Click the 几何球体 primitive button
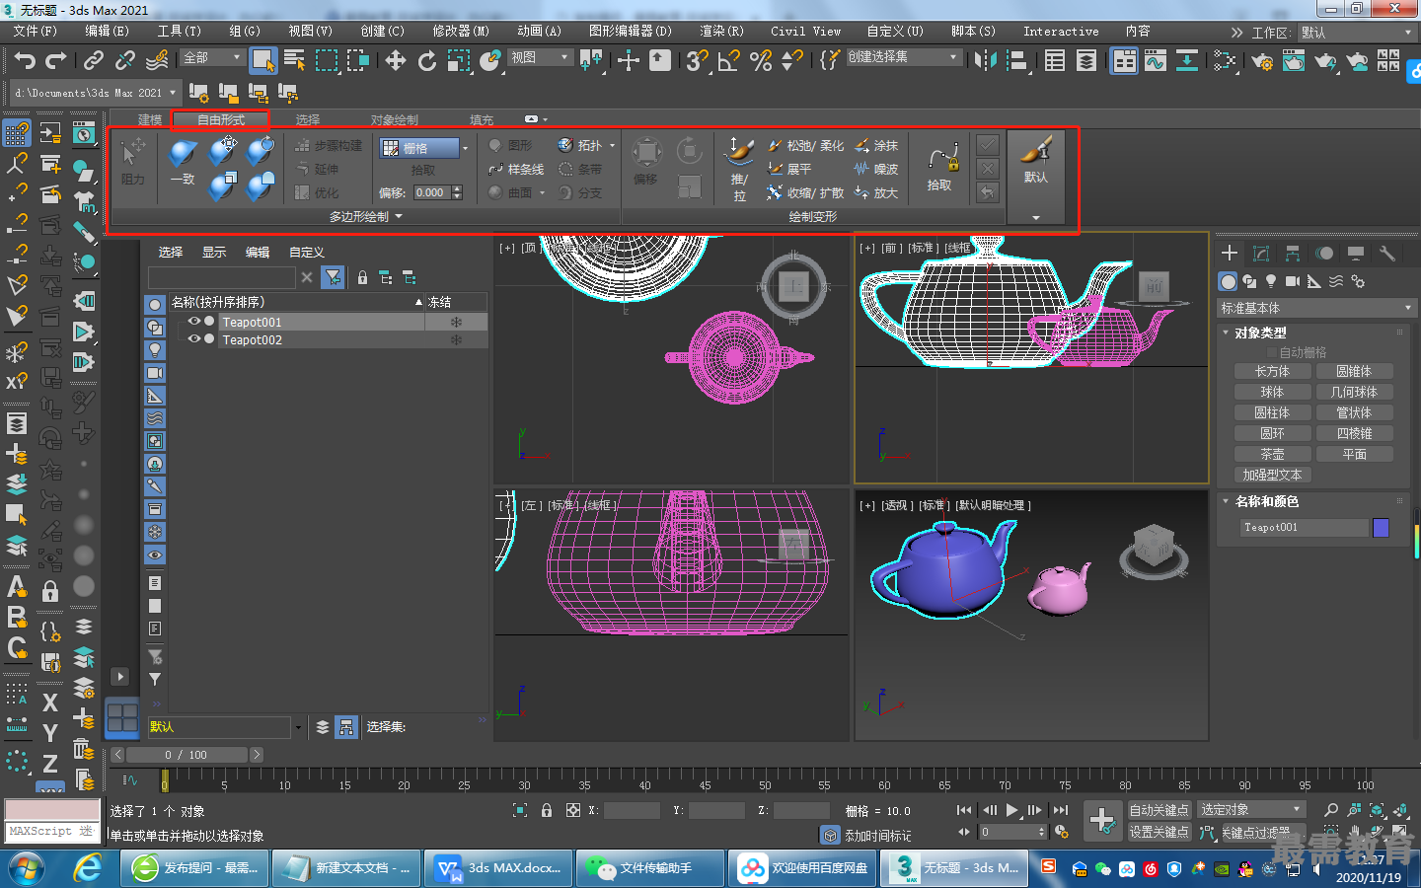1421x888 pixels. click(x=1354, y=392)
